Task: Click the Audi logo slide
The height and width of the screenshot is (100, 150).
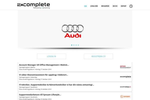Action: click(72, 31)
